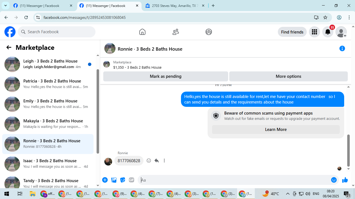Click the plus more actions icon
The width and height of the screenshot is (355, 199).
(x=105, y=180)
